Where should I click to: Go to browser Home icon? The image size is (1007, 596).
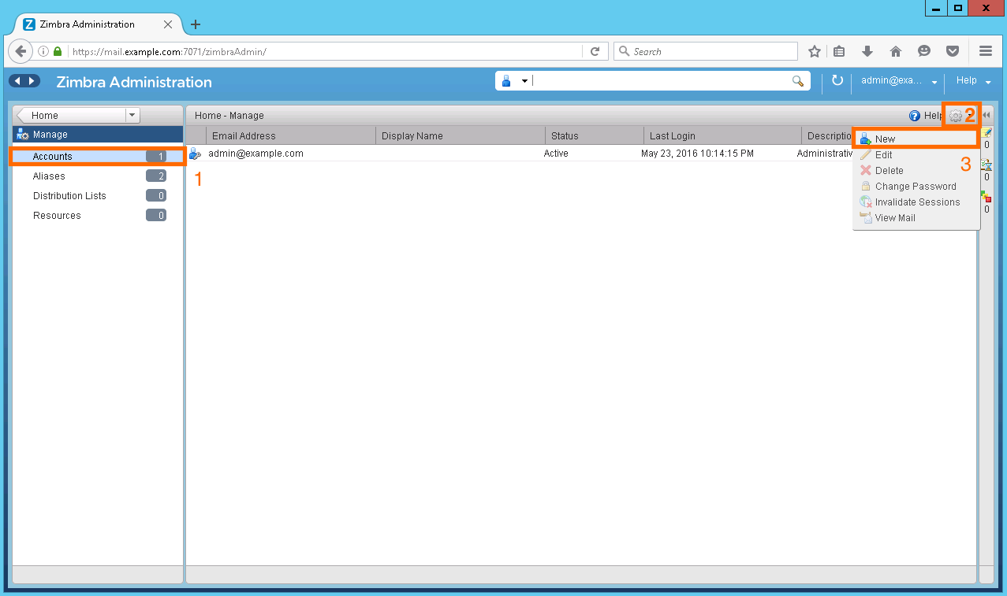[x=896, y=51]
